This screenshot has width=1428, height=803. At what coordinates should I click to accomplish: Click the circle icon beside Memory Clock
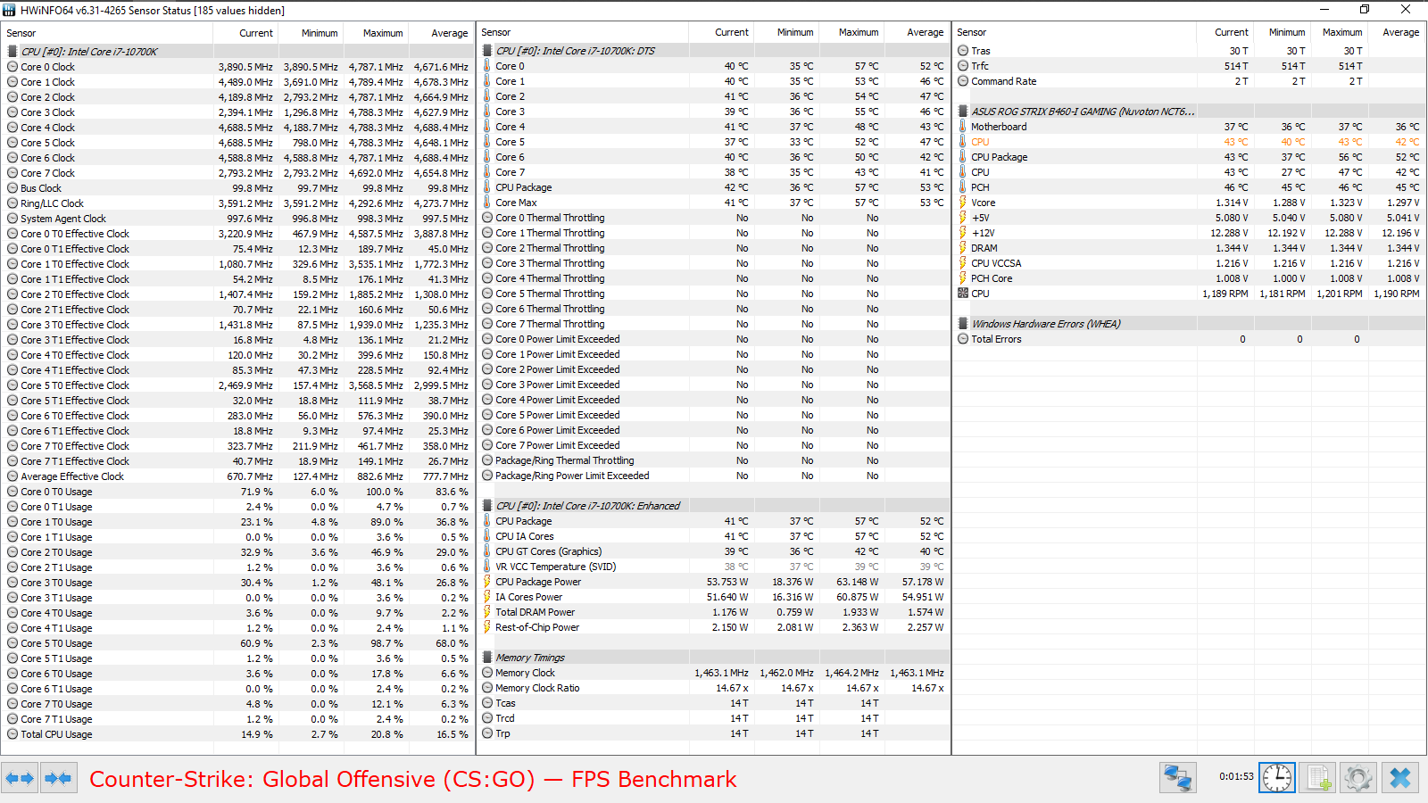[487, 673]
